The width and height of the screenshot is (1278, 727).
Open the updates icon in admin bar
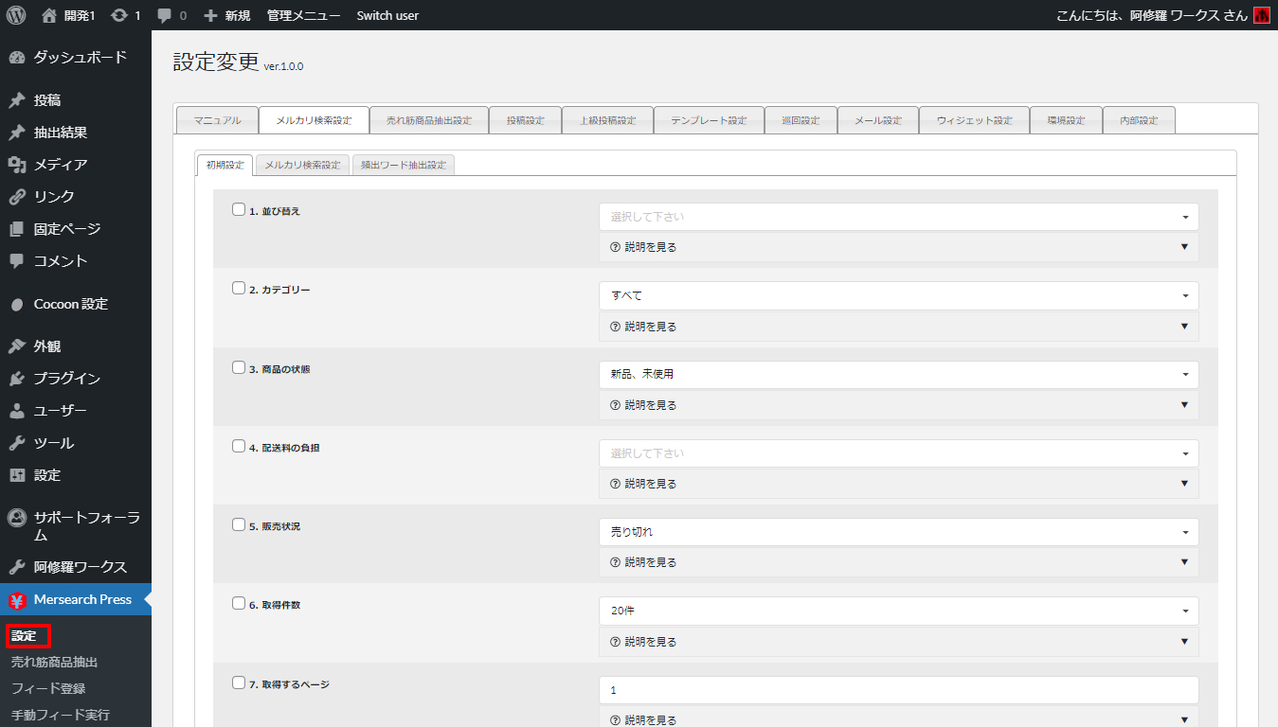pos(119,15)
